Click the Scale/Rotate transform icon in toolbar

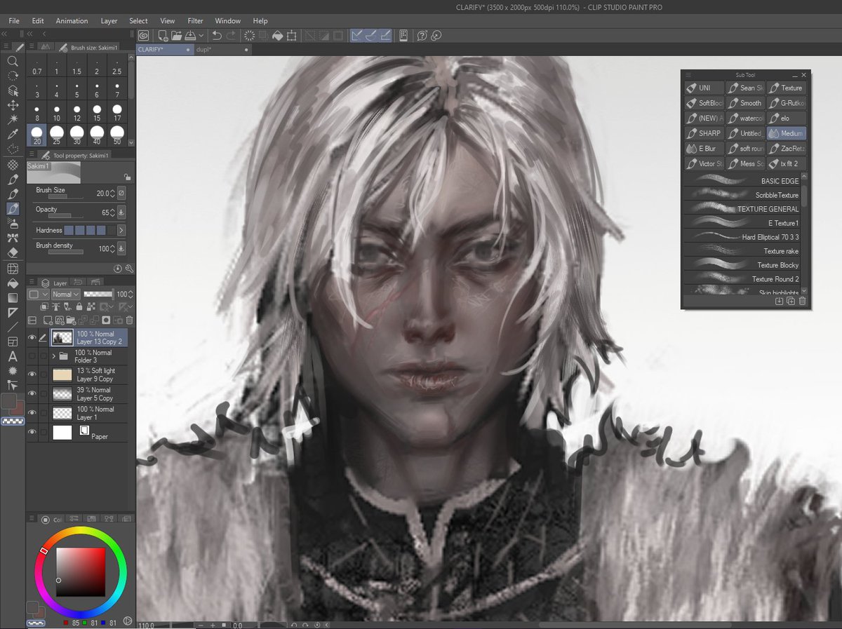(x=292, y=35)
